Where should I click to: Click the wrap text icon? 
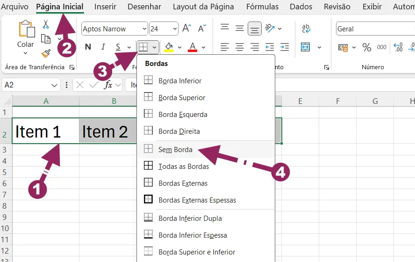pos(306,29)
